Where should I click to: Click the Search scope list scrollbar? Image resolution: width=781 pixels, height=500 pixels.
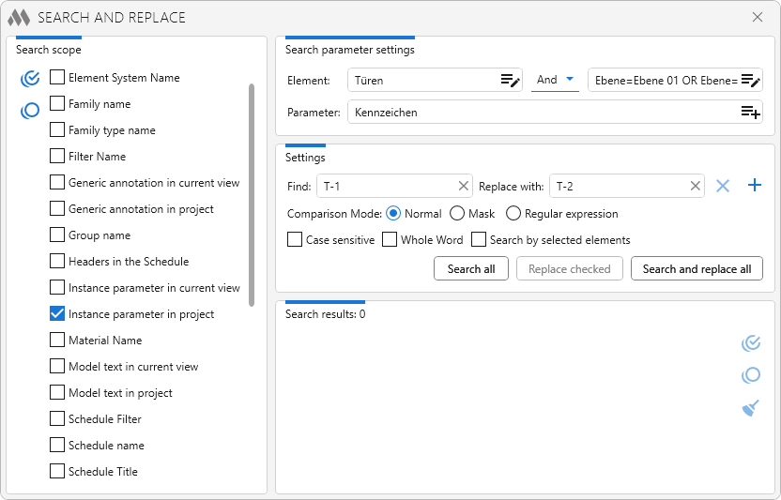[x=252, y=195]
